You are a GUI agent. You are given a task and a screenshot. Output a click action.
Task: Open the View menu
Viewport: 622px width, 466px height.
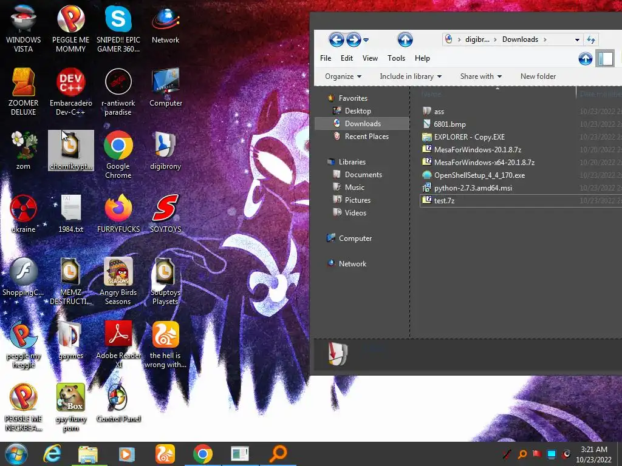click(370, 58)
